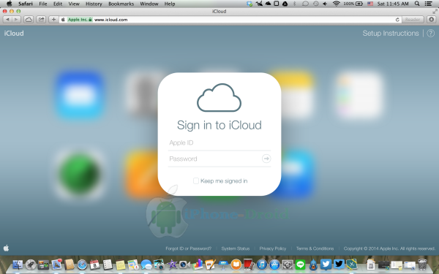Open iBooks orange icon in Dock
The image size is (439, 274).
(x=236, y=265)
